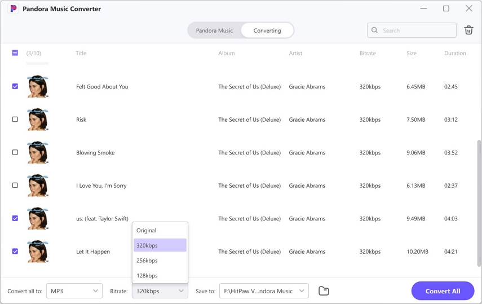Click the Pandora Music Converter logo icon
Image resolution: width=482 pixels, height=304 pixels.
[13, 8]
